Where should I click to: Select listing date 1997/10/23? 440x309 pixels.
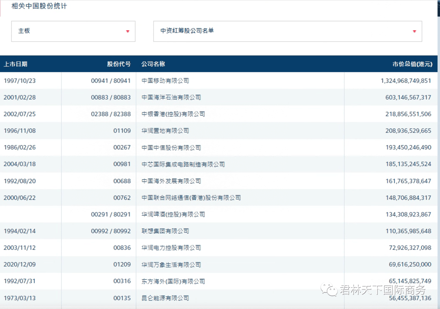click(20, 81)
